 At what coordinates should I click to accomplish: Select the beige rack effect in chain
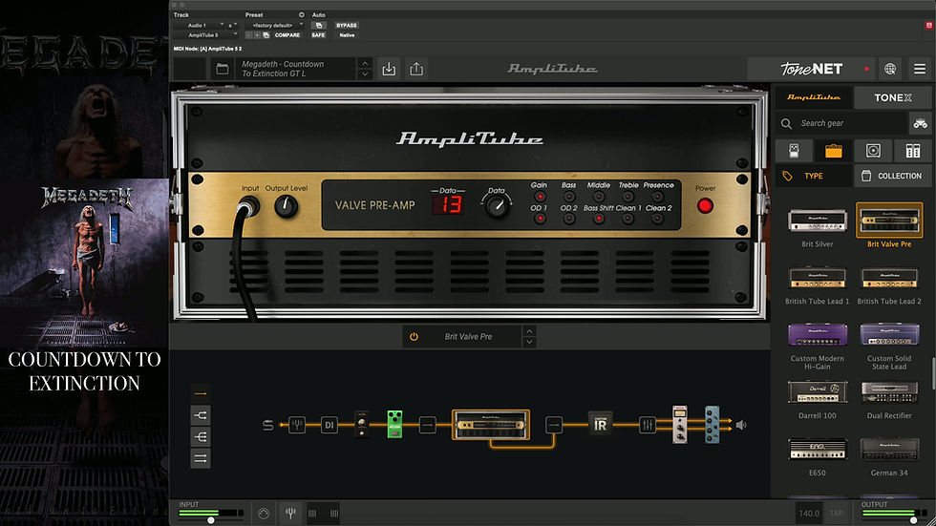coord(679,425)
